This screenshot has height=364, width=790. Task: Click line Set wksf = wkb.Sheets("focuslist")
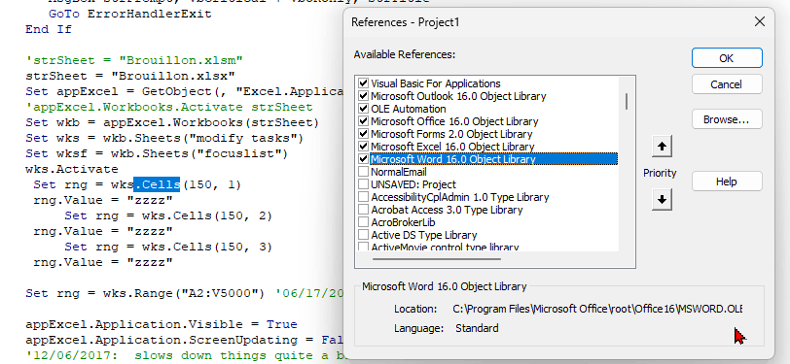[157, 153]
